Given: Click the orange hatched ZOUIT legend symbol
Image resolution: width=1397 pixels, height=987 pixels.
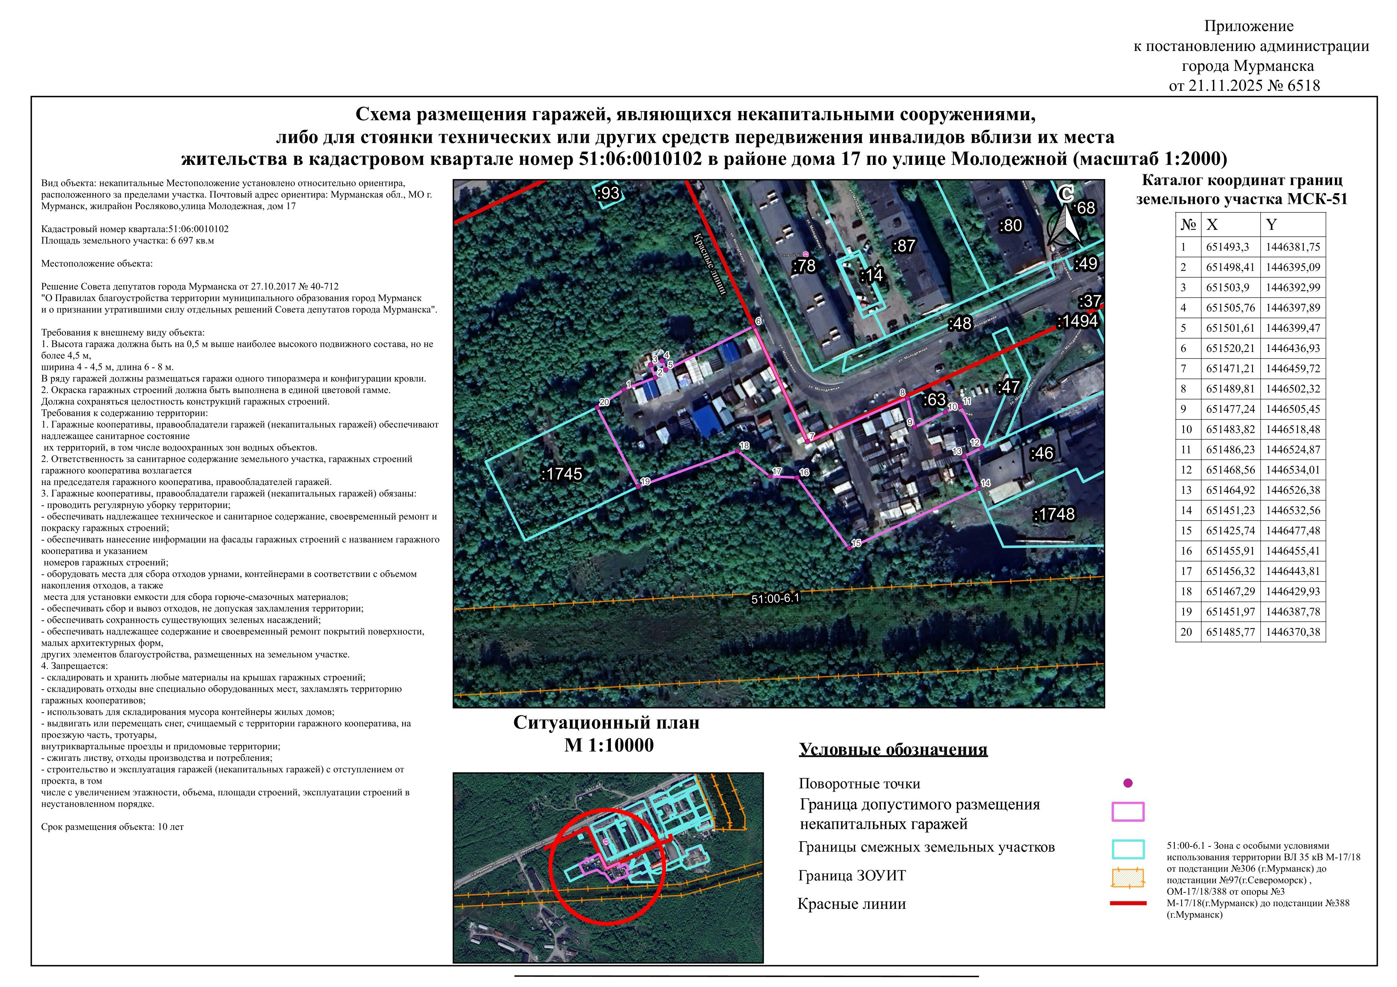Looking at the screenshot, I should tap(1127, 878).
